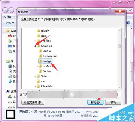
Task: Click the folder tree scrollbar thumb
Action: click(119, 46)
